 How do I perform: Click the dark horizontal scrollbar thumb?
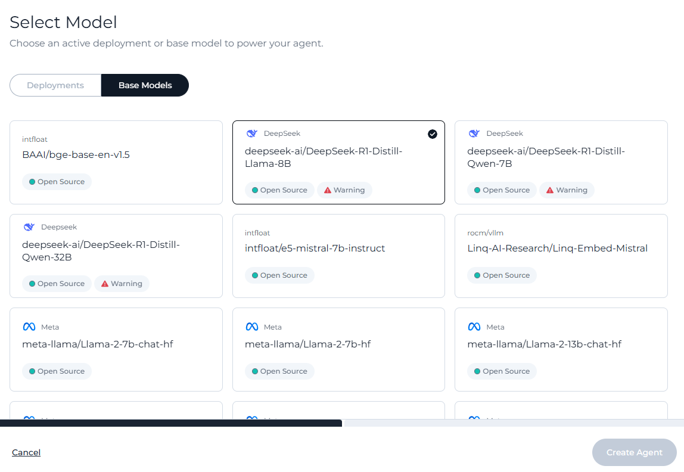click(171, 423)
